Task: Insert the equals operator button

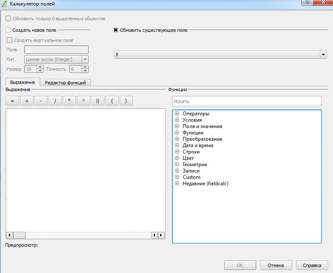Action: click(12, 101)
